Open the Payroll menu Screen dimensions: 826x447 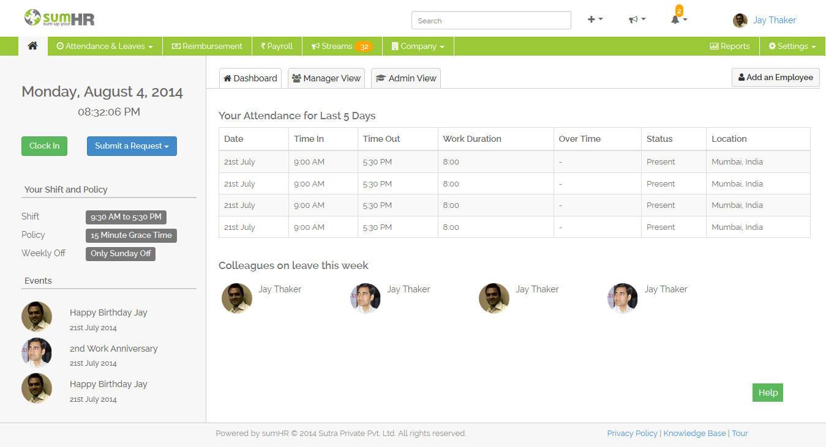pos(277,46)
